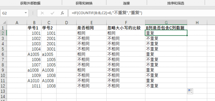
Task: Select cell B6 containing A1005
Action: pos(34,54)
